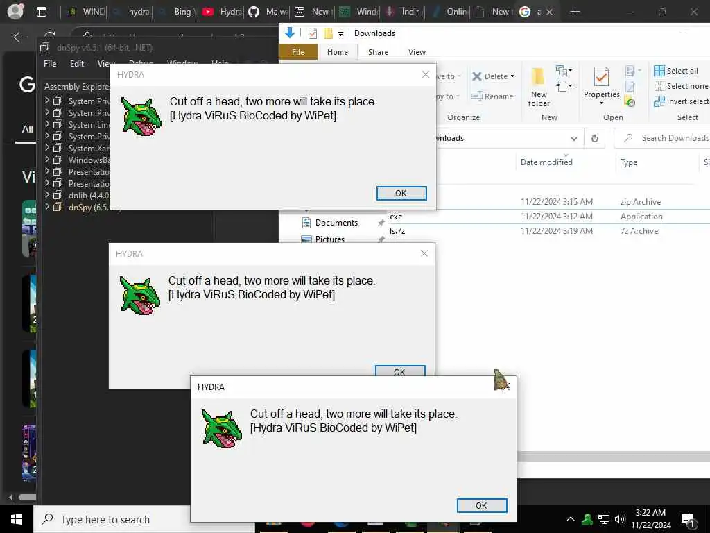Switch to the YouTube Hydra browser tab
This screenshot has width=710, height=533.
coord(222,12)
